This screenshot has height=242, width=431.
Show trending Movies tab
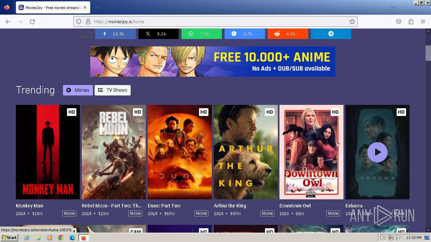pyautogui.click(x=78, y=90)
